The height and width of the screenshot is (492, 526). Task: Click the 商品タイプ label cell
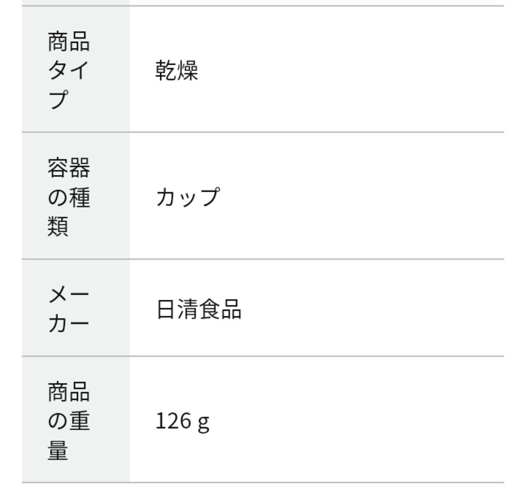click(76, 69)
